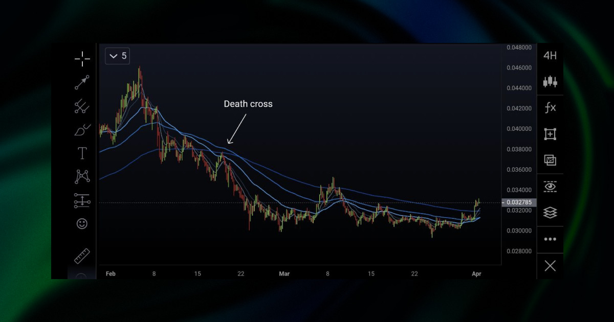614x322 pixels.
Task: Open the Object Tree layers panel
Action: pos(550,212)
